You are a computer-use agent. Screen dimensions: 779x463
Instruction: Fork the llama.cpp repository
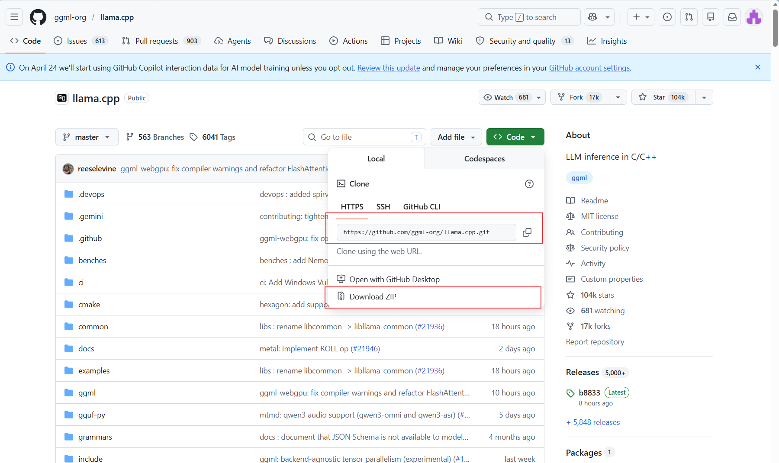coord(579,97)
